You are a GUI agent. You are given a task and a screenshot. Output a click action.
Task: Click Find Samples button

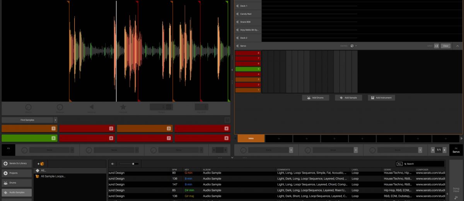pos(27,120)
